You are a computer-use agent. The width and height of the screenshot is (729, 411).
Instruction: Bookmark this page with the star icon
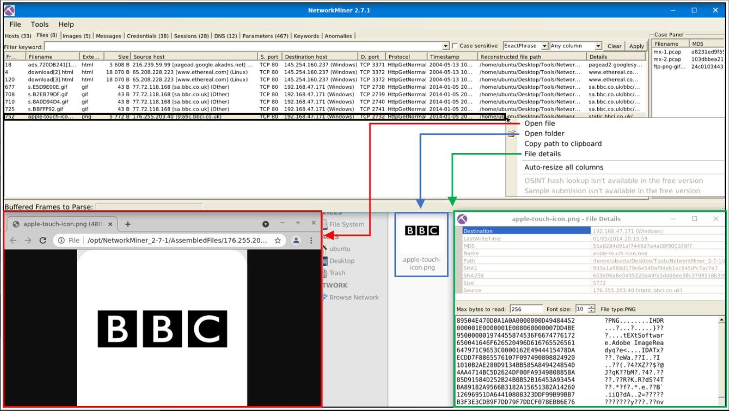point(278,241)
